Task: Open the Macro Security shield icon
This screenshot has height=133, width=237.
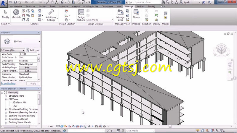Action: coord(166,18)
